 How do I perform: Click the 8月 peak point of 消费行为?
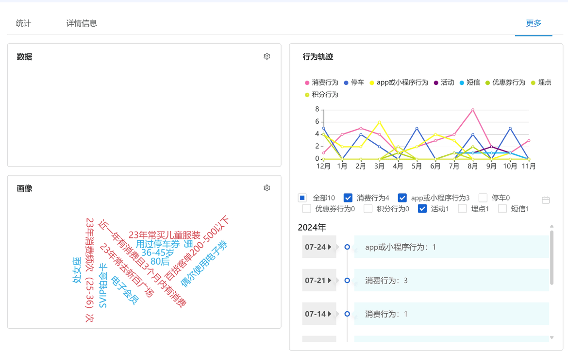[473, 109]
